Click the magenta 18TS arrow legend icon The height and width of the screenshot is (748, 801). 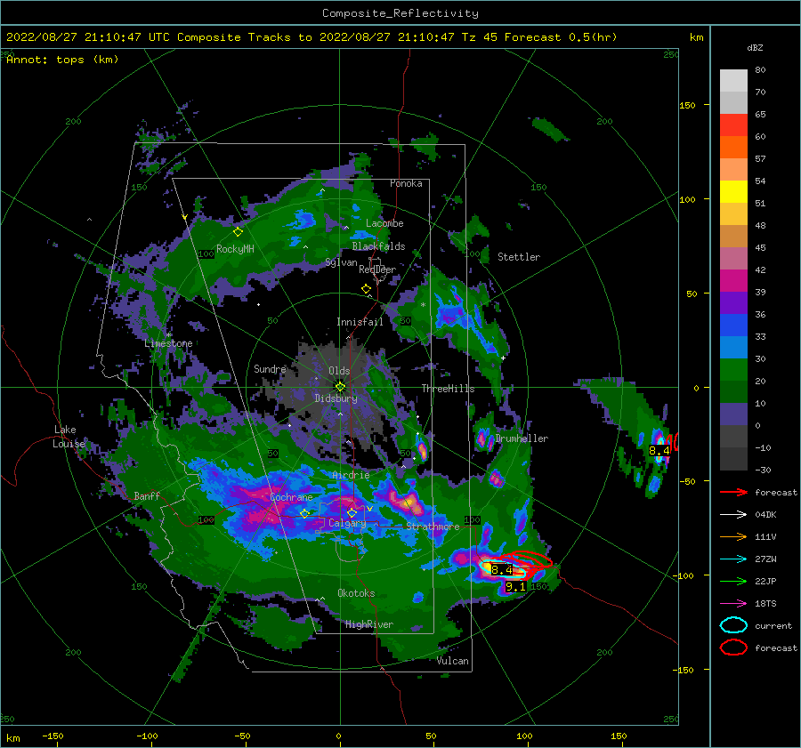[733, 604]
